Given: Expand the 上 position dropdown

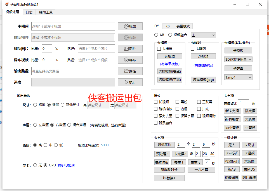Looking at the screenshot, I should (x=203, y=35).
